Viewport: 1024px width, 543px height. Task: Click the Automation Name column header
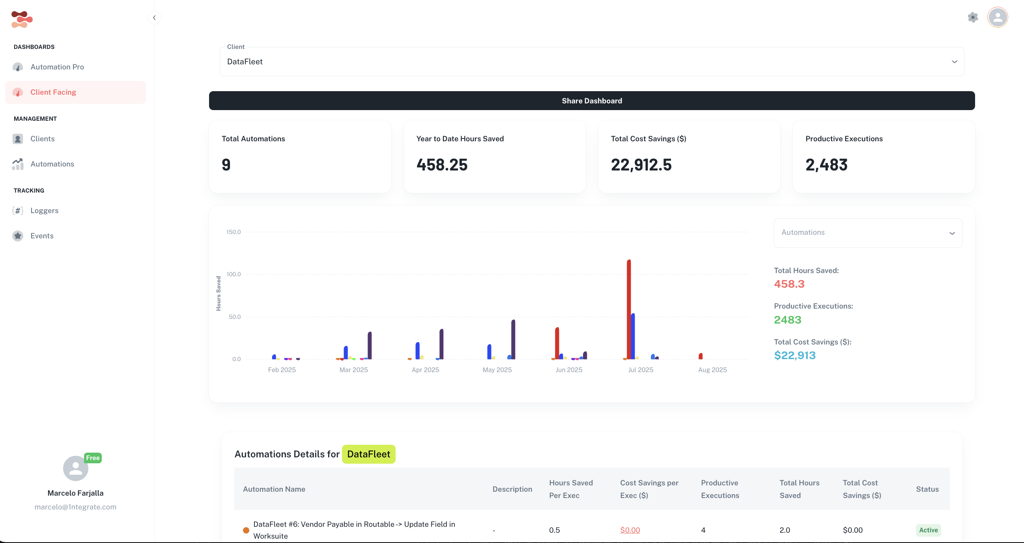pos(274,489)
